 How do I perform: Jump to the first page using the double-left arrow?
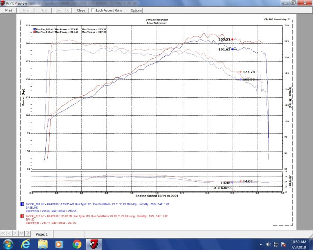point(4,234)
